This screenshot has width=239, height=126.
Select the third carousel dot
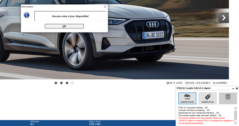[67, 83]
